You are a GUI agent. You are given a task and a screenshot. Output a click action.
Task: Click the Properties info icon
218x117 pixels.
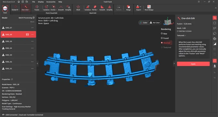click(12, 79)
